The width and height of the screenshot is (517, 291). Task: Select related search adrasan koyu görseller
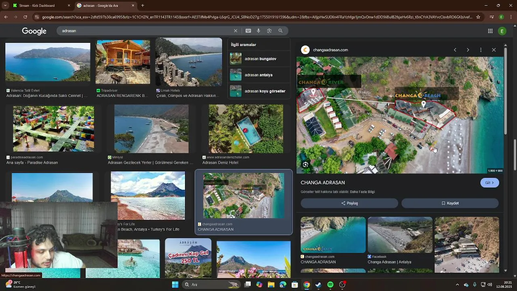tap(258, 91)
